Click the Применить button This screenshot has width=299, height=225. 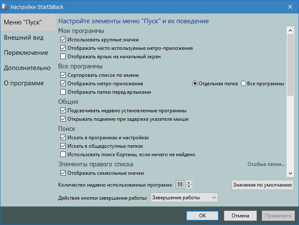[278, 216]
